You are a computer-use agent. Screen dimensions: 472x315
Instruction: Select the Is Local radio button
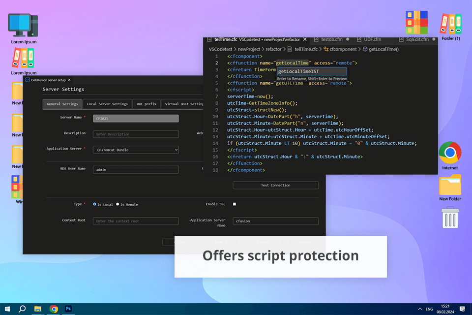coord(94,204)
